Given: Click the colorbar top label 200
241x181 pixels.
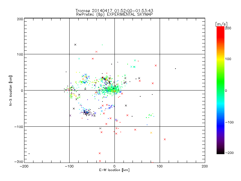Looking at the screenshot, I should pyautogui.click(x=228, y=28).
